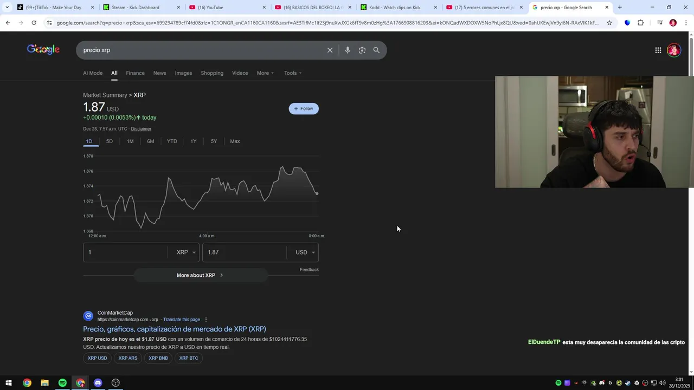Click the XRP amount input field
The width and height of the screenshot is (694, 390).
click(x=125, y=252)
